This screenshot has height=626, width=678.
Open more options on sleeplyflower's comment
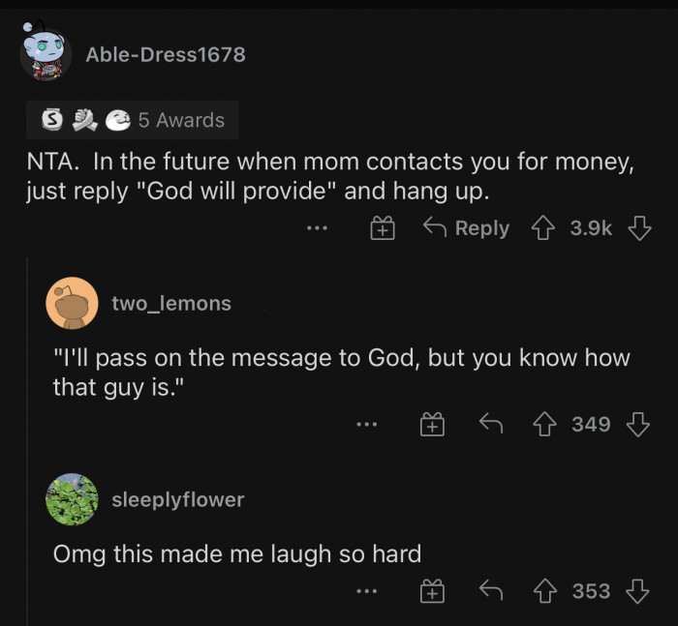click(x=365, y=591)
